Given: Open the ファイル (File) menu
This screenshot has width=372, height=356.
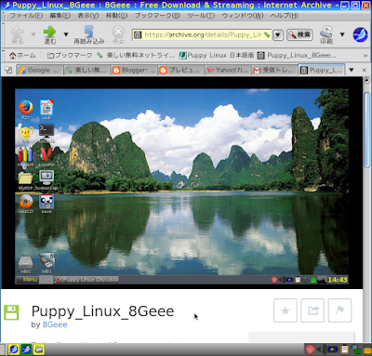Looking at the screenshot, I should (26, 15).
